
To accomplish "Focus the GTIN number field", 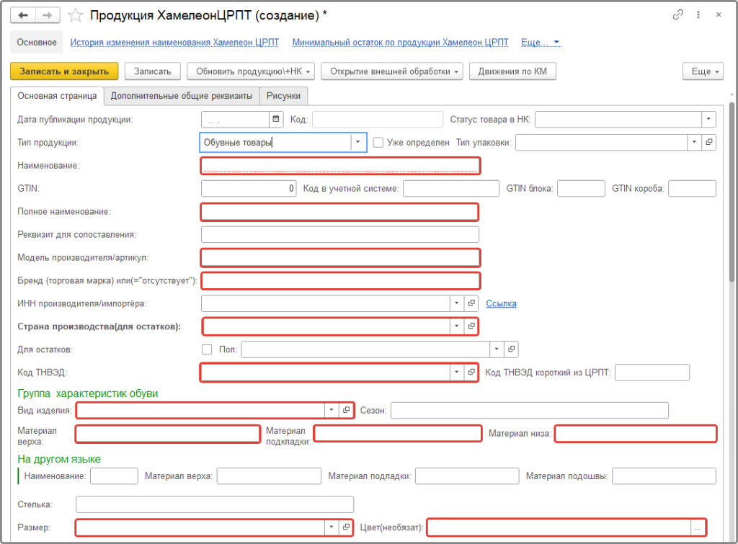I will tap(249, 188).
